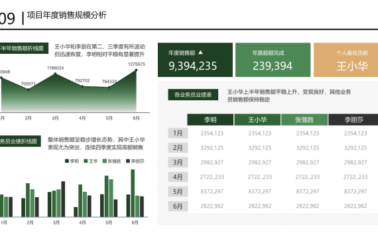Image resolution: width=378 pixels, height=239 pixels.
Task: Click the tallest 6月 bar in bar chart
Action: click(133, 193)
